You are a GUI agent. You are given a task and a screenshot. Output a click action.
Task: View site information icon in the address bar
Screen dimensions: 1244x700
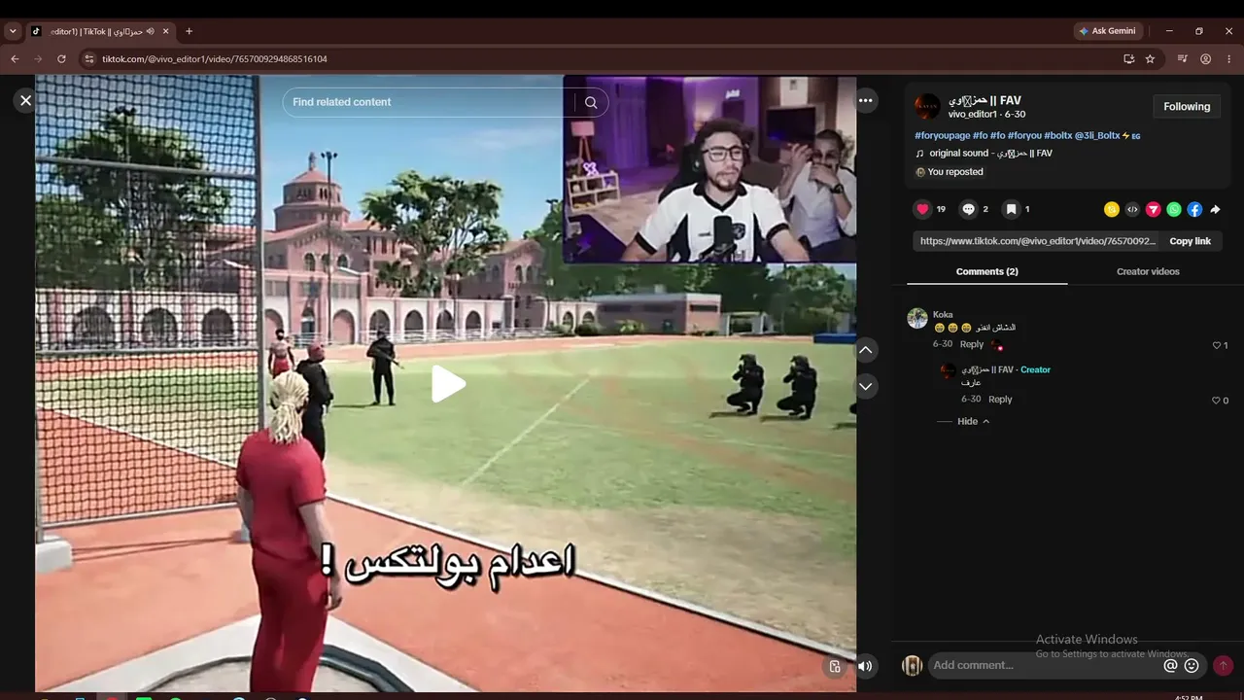click(89, 59)
